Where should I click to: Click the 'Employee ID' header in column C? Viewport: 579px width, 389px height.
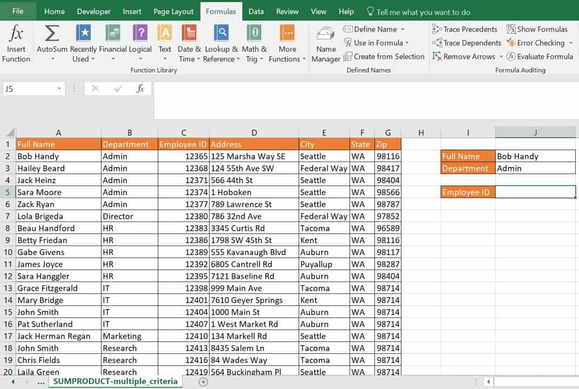[183, 144]
